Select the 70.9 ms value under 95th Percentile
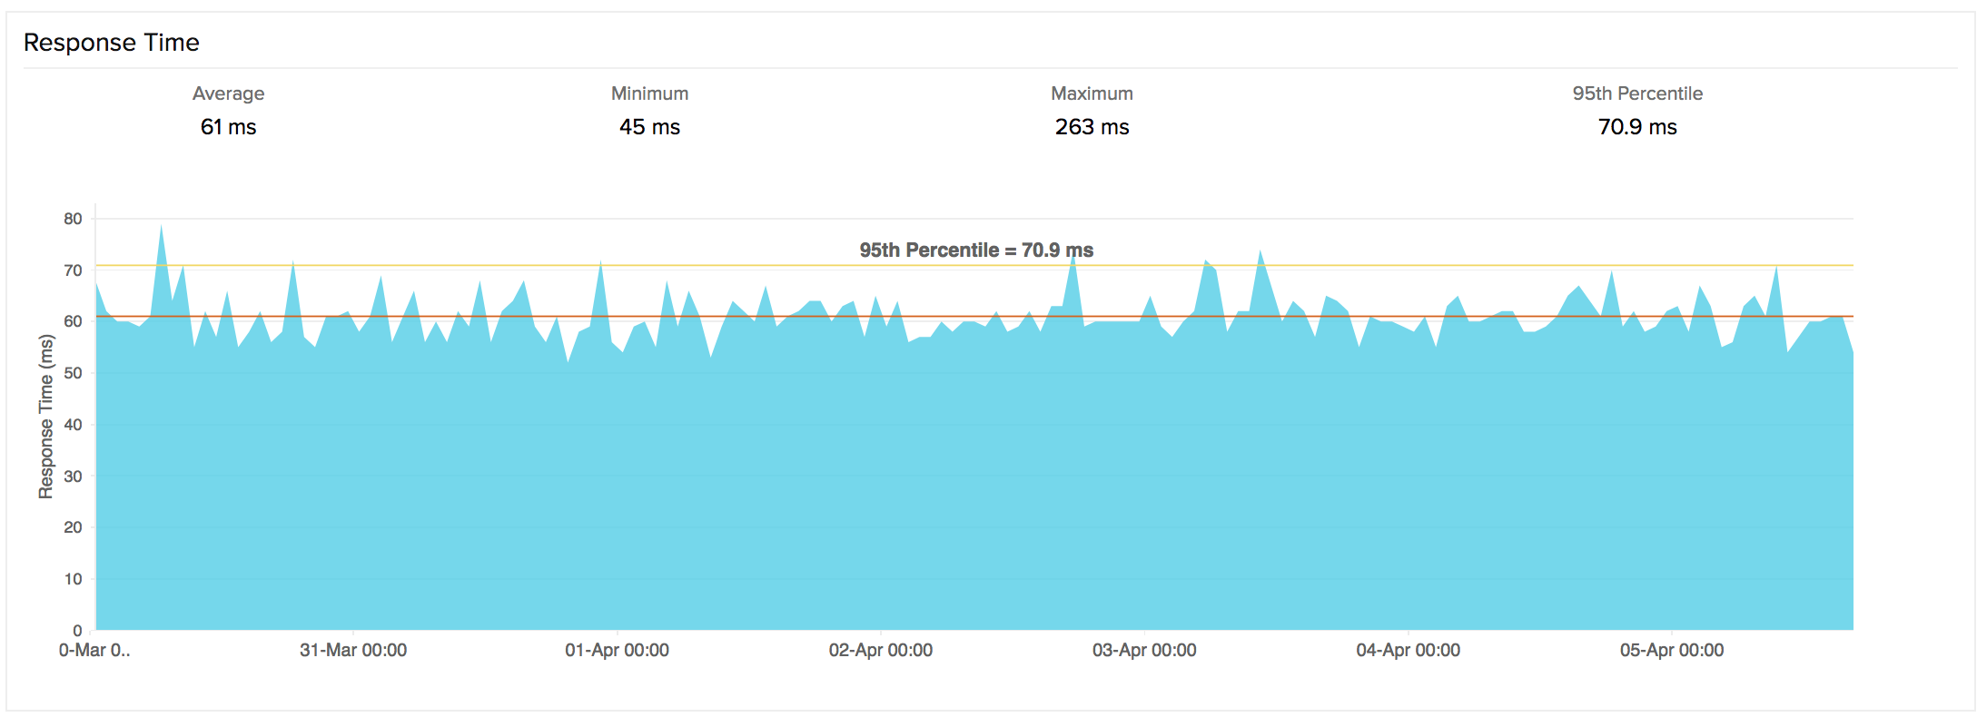The height and width of the screenshot is (717, 1987). (1637, 127)
